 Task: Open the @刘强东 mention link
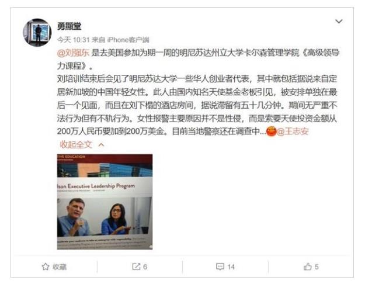(73, 53)
